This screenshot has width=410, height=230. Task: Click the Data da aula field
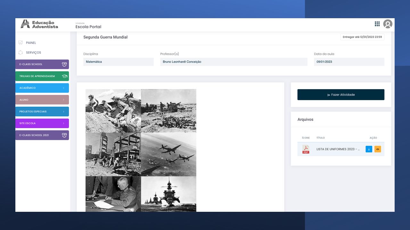[349, 62]
